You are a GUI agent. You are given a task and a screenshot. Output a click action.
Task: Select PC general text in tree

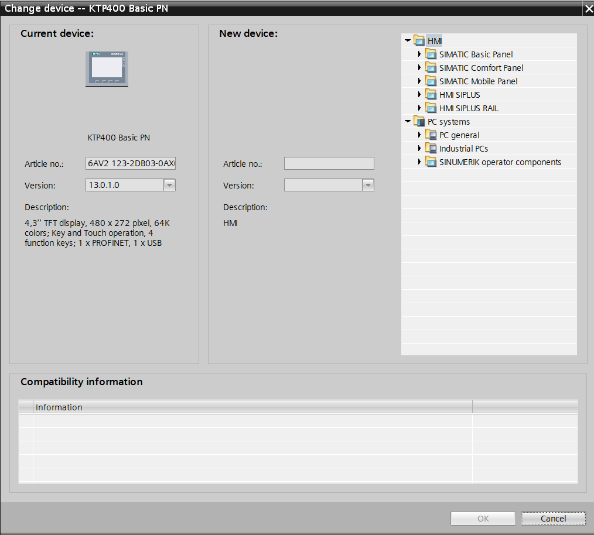click(459, 135)
